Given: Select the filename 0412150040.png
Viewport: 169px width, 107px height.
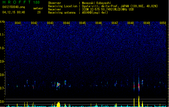Looking at the screenshot, I should (x=14, y=7).
